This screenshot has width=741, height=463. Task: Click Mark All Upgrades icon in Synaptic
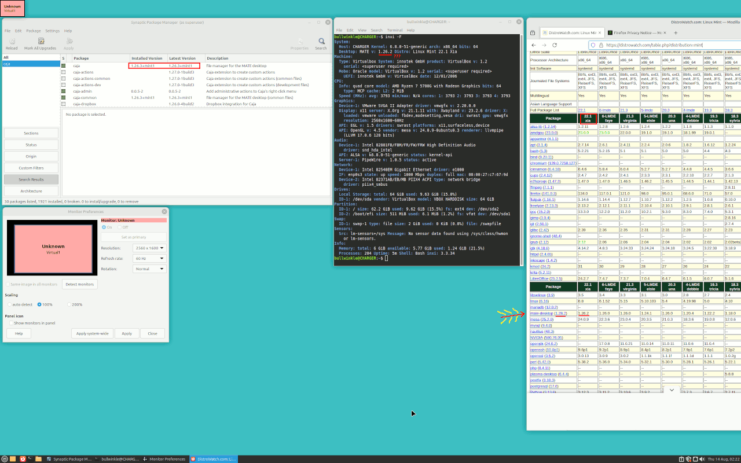click(41, 41)
